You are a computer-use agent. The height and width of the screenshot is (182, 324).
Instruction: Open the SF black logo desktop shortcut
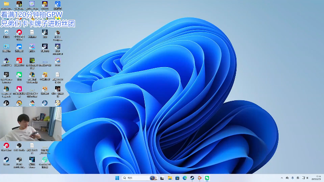45,46
